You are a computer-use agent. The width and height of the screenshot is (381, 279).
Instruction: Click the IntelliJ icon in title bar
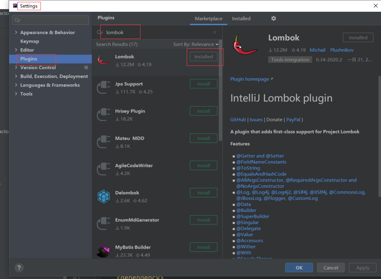point(15,6)
